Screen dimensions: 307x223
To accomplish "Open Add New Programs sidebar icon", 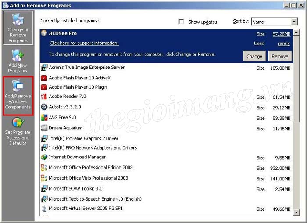I will tap(18, 56).
